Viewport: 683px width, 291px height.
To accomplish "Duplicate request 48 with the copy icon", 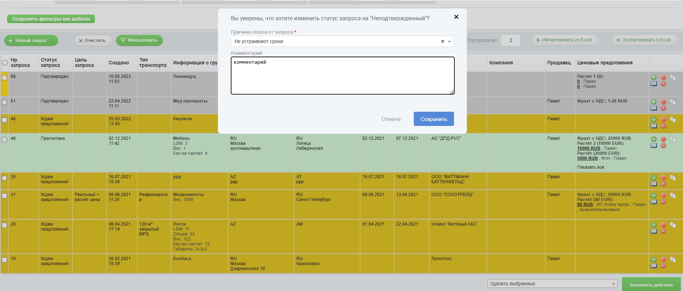I will click(x=673, y=120).
